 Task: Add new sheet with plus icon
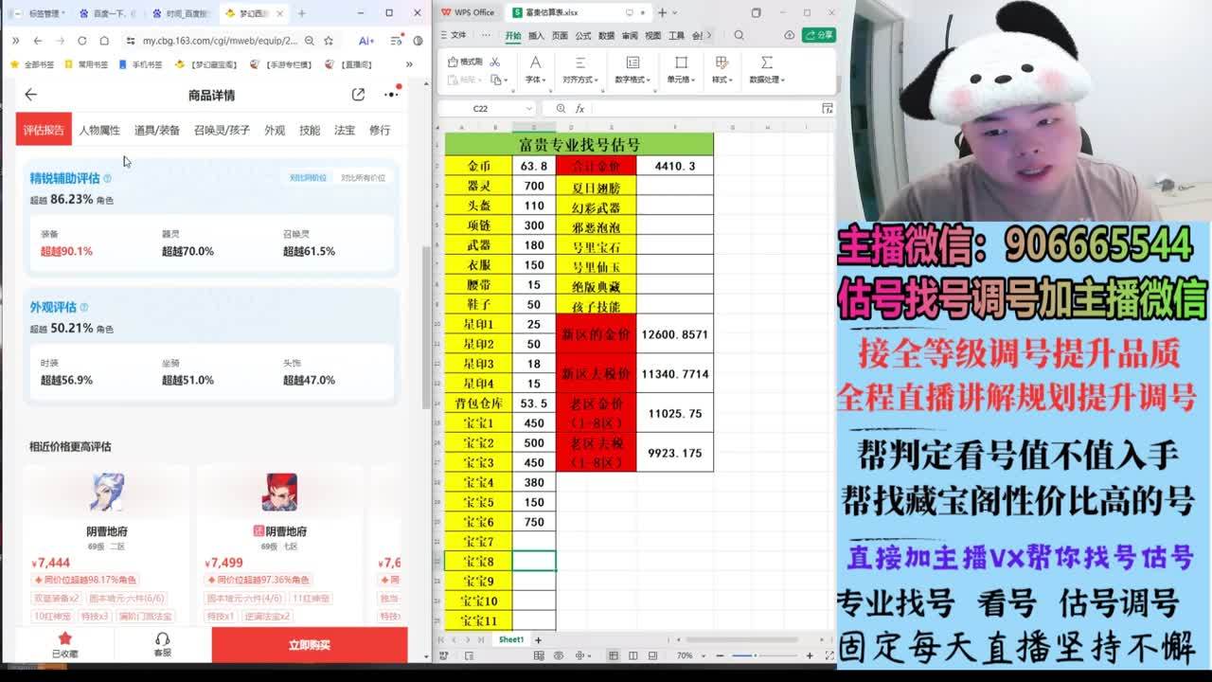click(x=539, y=640)
